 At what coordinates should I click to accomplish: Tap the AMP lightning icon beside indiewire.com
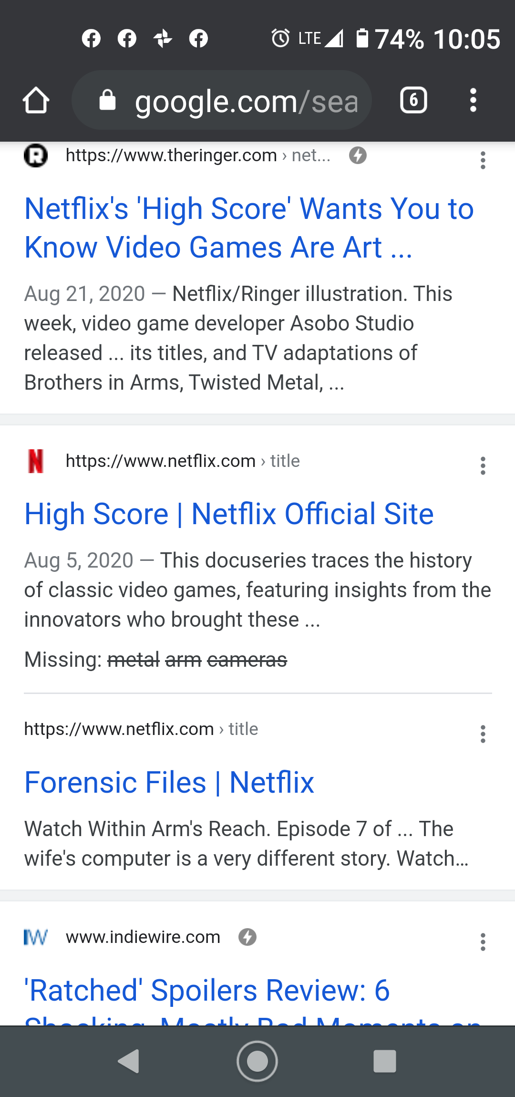point(247,937)
